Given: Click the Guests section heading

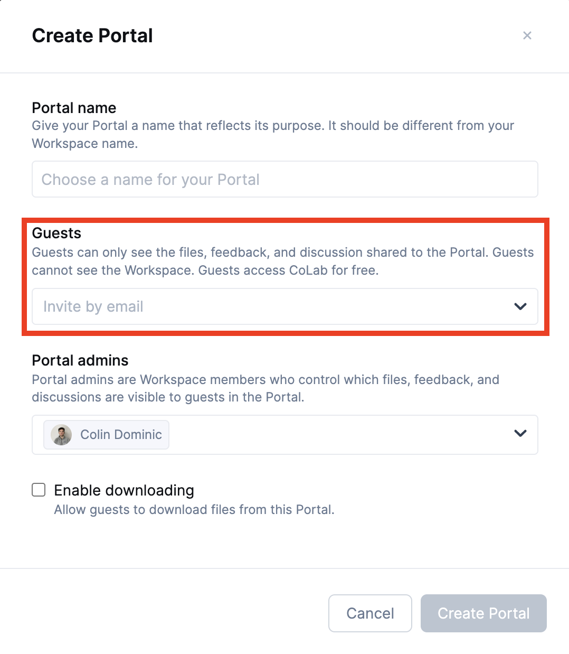Looking at the screenshot, I should click(56, 233).
